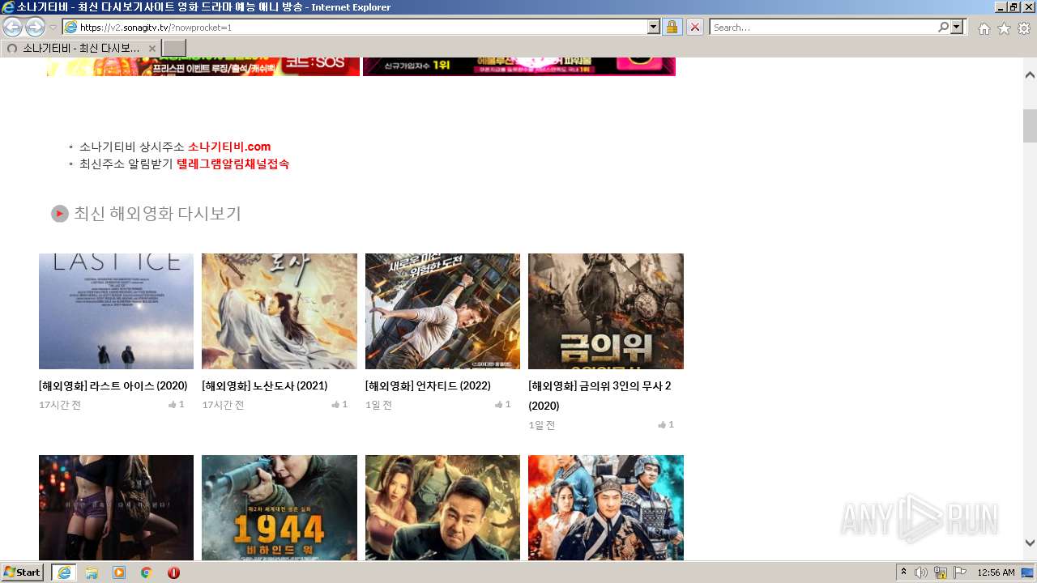
Task: Show hidden tray icons arrow
Action: tap(904, 572)
